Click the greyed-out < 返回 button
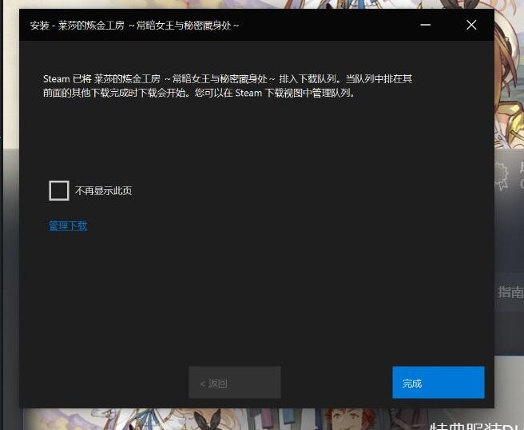Viewport: 524px width, 430px height. pyautogui.click(x=235, y=383)
